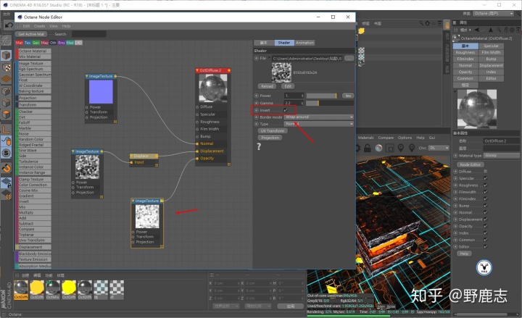Viewport: 522px width, 318px height.
Task: Click the back arrow in Attributes panel
Action: [477, 30]
